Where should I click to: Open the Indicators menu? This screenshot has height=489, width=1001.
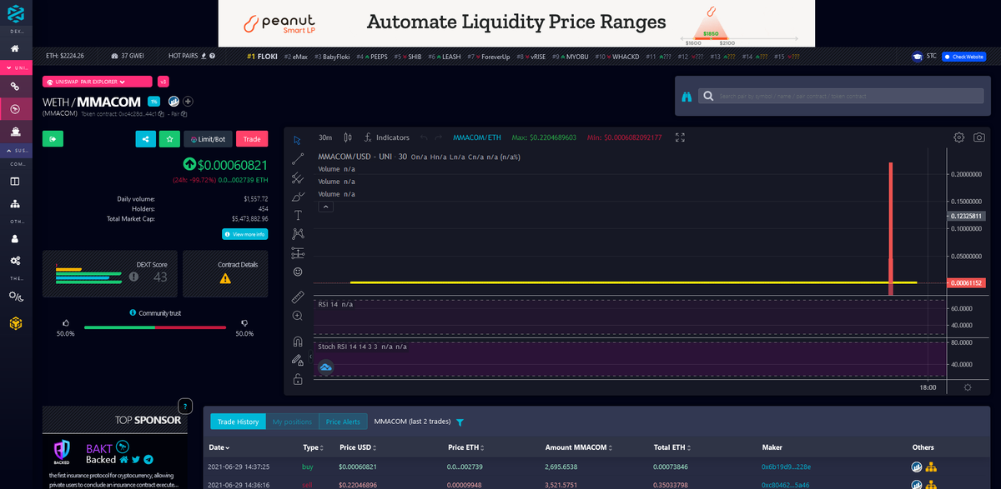pos(387,137)
